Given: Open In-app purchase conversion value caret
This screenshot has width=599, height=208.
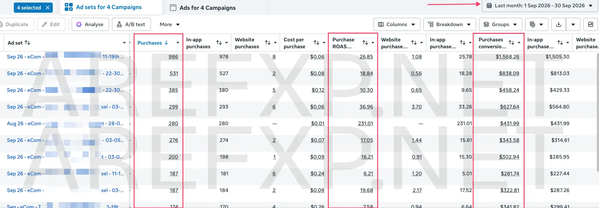Looking at the screenshot, I should tap(568, 43).
